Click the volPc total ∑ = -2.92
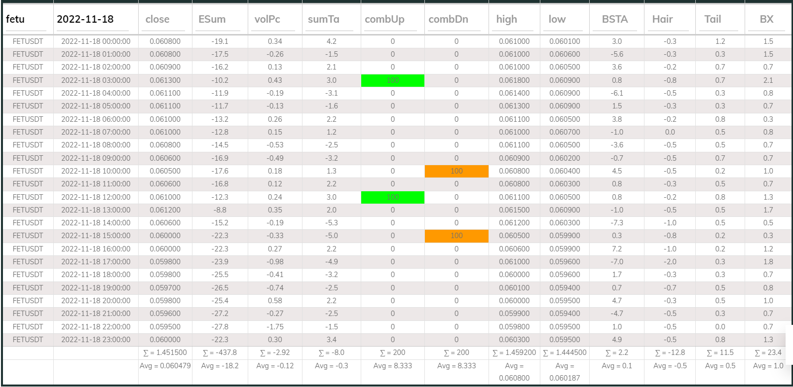 [275, 352]
